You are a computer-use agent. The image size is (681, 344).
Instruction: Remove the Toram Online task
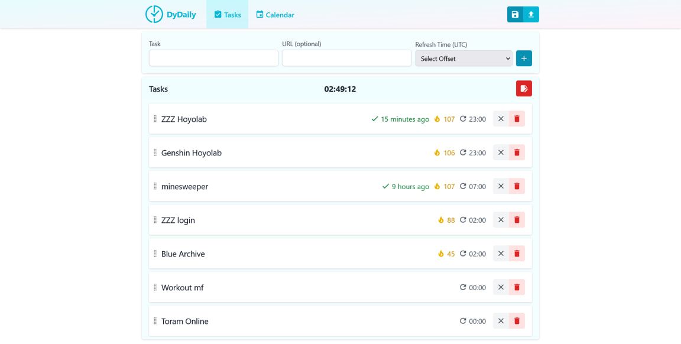click(517, 321)
